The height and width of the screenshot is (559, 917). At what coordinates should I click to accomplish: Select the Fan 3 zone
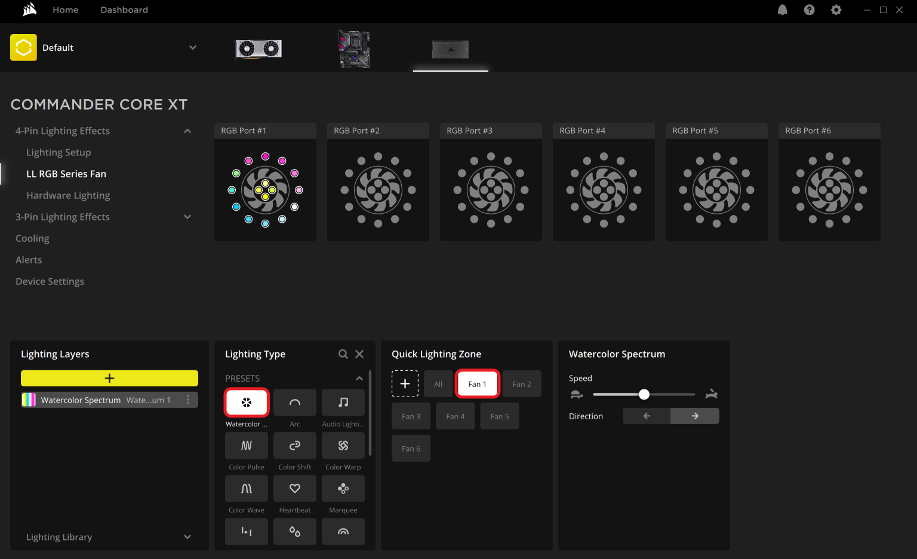click(411, 416)
